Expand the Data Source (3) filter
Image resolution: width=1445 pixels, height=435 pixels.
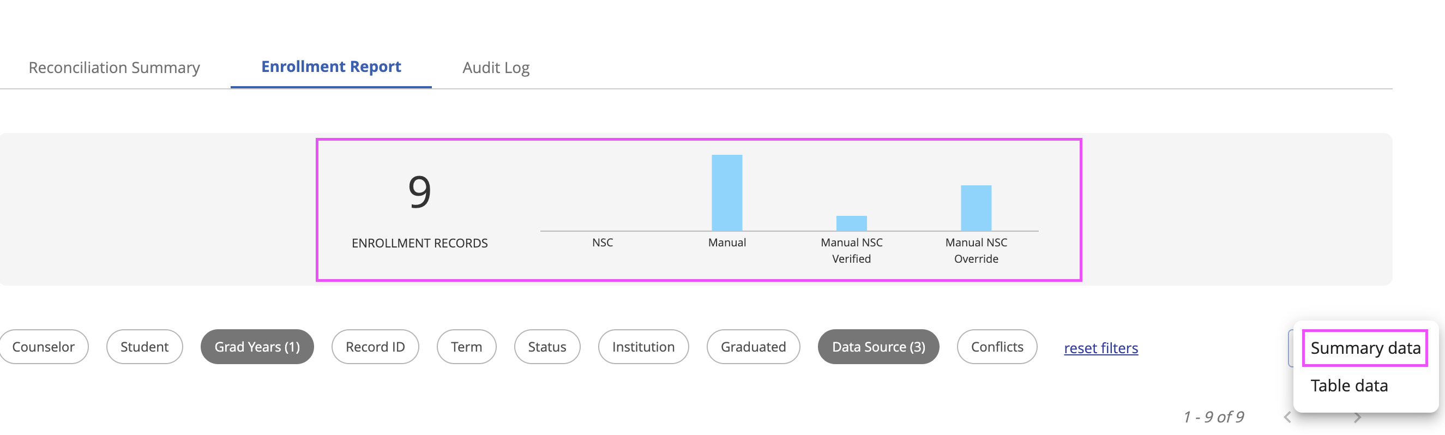878,347
